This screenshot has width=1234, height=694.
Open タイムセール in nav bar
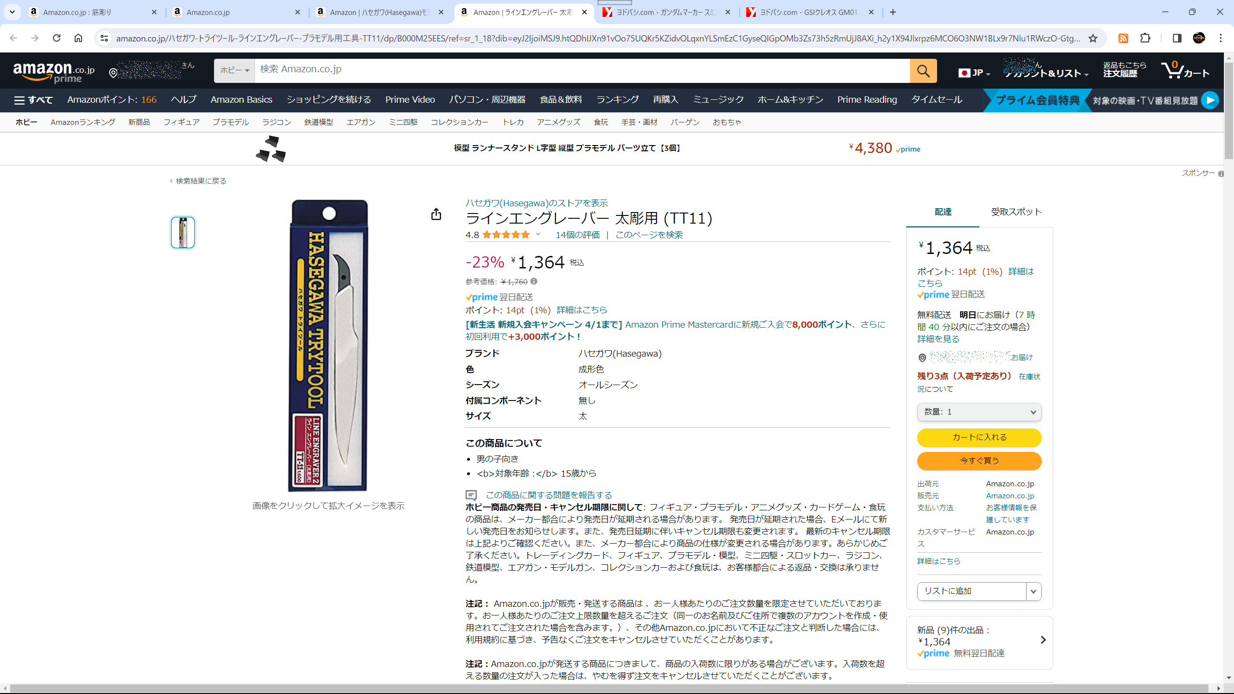(x=936, y=100)
